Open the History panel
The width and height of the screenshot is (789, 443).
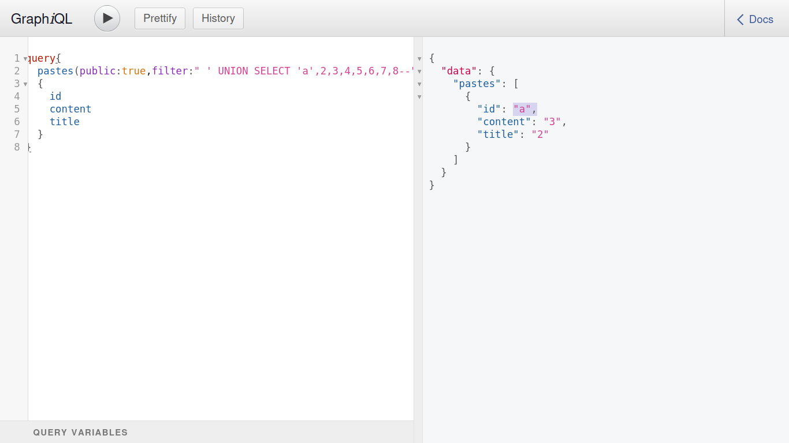click(x=218, y=18)
